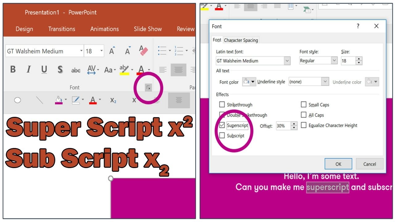The height and width of the screenshot is (222, 395).
Task: Tick the Strikethrough effect checkbox
Action: [x=222, y=105]
